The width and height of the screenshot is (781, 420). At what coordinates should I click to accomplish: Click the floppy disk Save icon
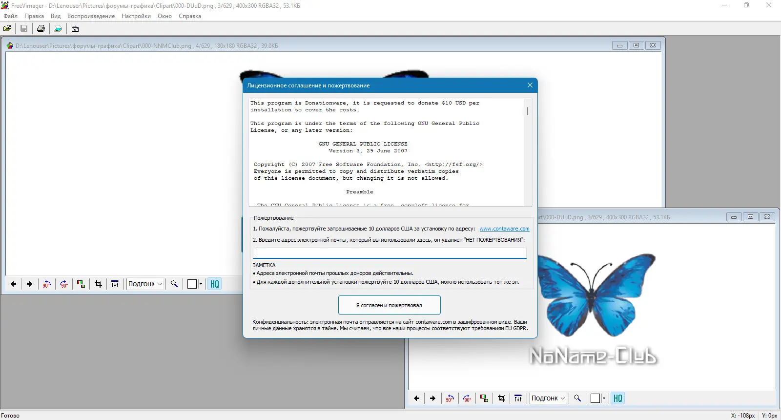(x=24, y=29)
